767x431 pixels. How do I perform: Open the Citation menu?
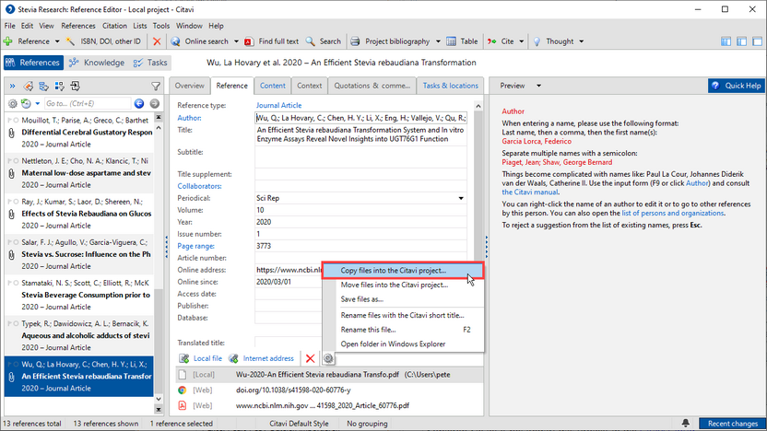click(x=114, y=26)
